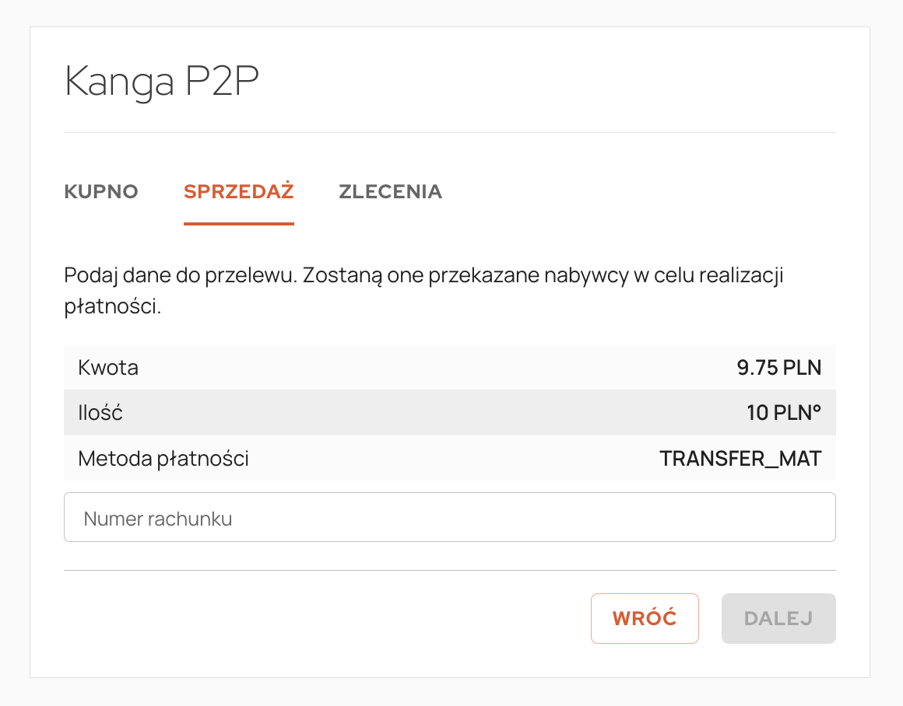Screen dimensions: 903x706
Task: Click the degree symbol after 10 PLN
Action: pos(817,407)
